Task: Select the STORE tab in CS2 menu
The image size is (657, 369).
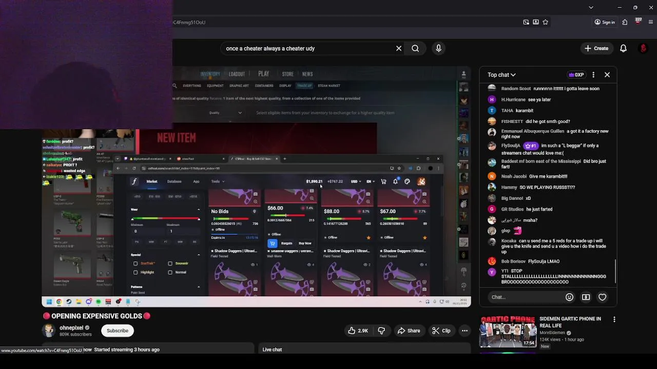Action: click(x=288, y=74)
